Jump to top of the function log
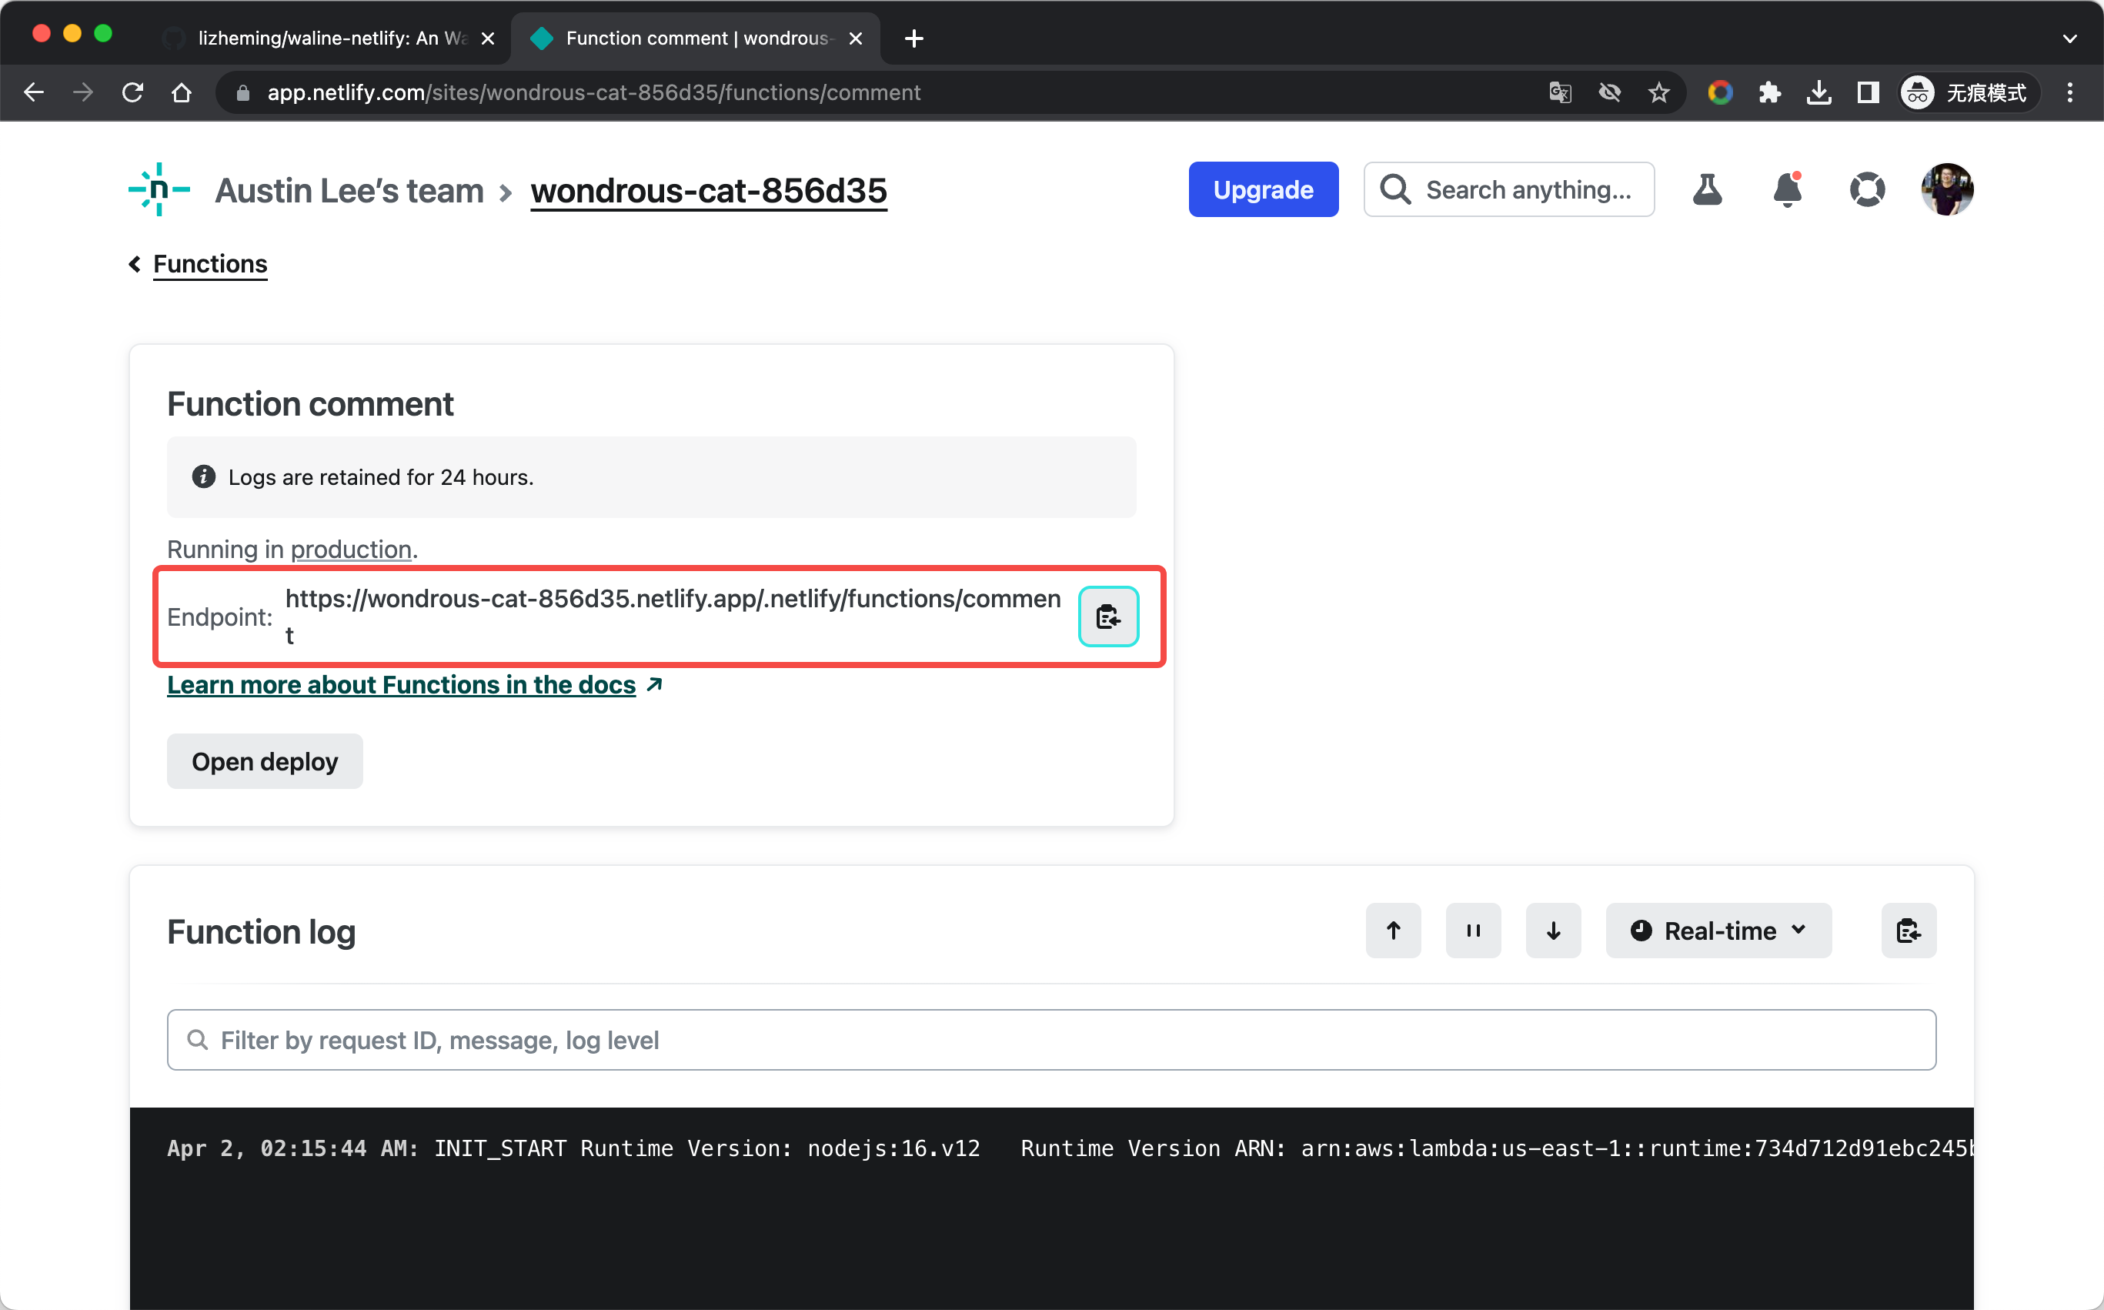Screen dimensions: 2104x1310 pos(1393,931)
